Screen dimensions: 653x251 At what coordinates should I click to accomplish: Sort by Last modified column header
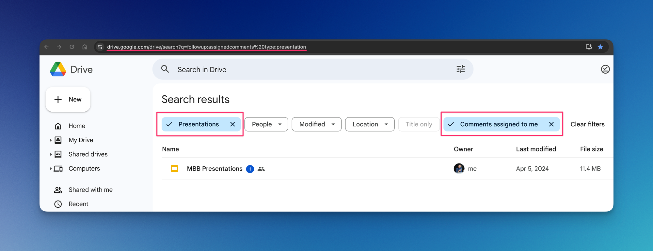(x=536, y=149)
